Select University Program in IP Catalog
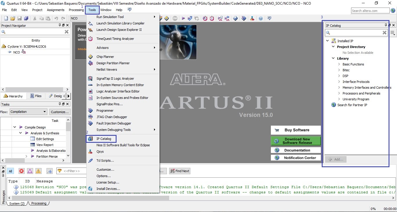The image size is (397, 212). 356,99
